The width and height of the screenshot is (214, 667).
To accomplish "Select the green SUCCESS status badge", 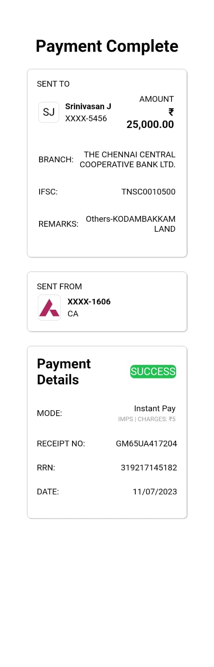I will coord(153,371).
